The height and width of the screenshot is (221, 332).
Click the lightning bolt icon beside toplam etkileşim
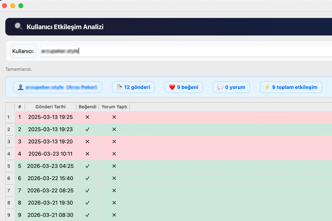267,87
